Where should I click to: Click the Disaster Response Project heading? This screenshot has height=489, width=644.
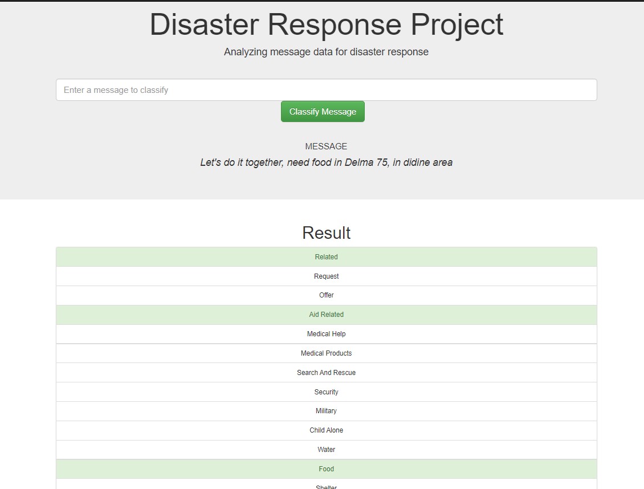pyautogui.click(x=326, y=25)
